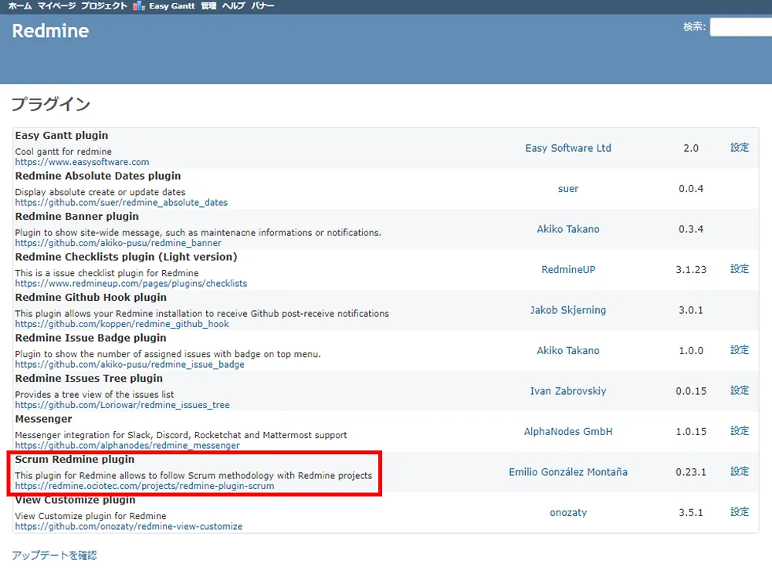Image resolution: width=772 pixels, height=570 pixels.
Task: Open 設定 for Easy Gantt plugin
Action: point(740,147)
